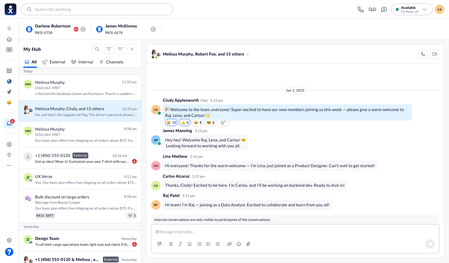449x263 pixels.
Task: Attach a file with the paperclip icon
Action: point(248,244)
